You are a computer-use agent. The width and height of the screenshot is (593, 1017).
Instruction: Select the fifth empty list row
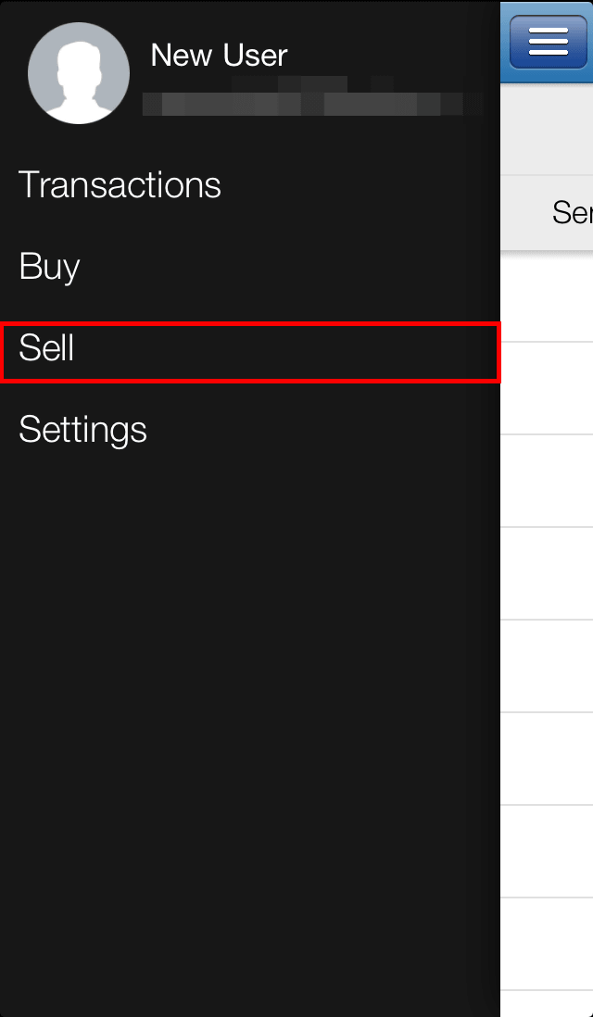tap(547, 666)
